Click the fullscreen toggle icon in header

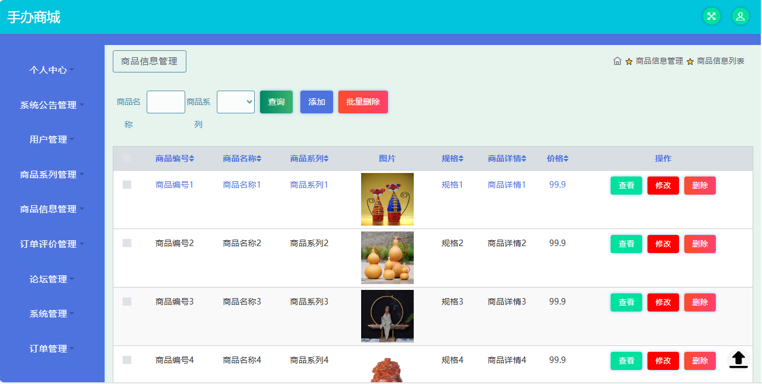(x=711, y=16)
